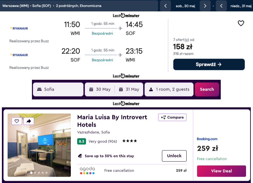This screenshot has height=183, width=253.
Task: Click the Booking.com logo above the price
Action: (x=207, y=139)
